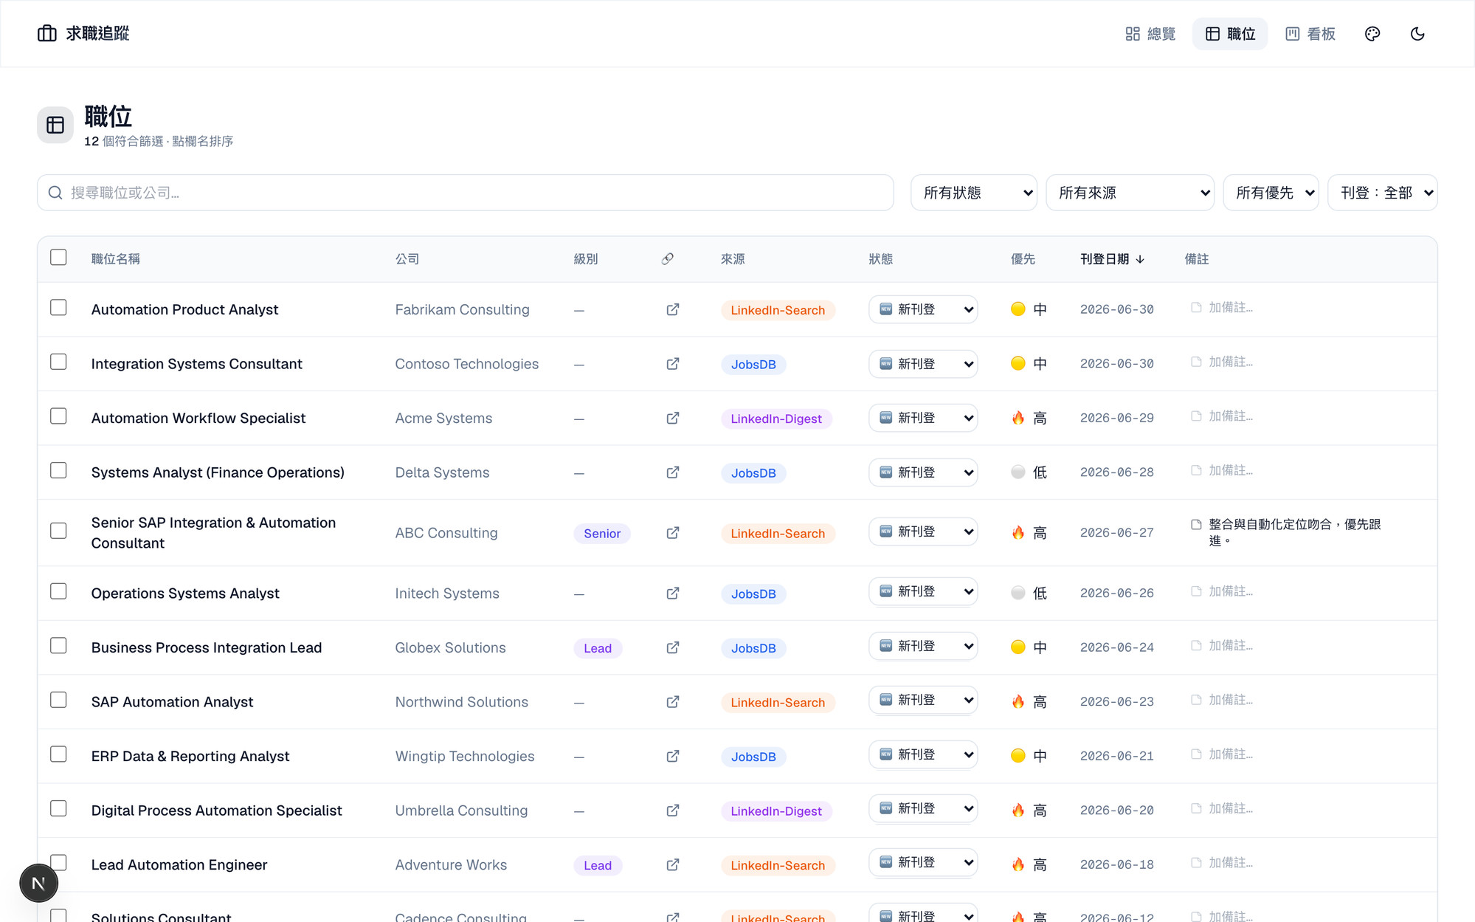Open external link for Automation Workflow Specialist
The height and width of the screenshot is (922, 1475).
pyautogui.click(x=673, y=418)
